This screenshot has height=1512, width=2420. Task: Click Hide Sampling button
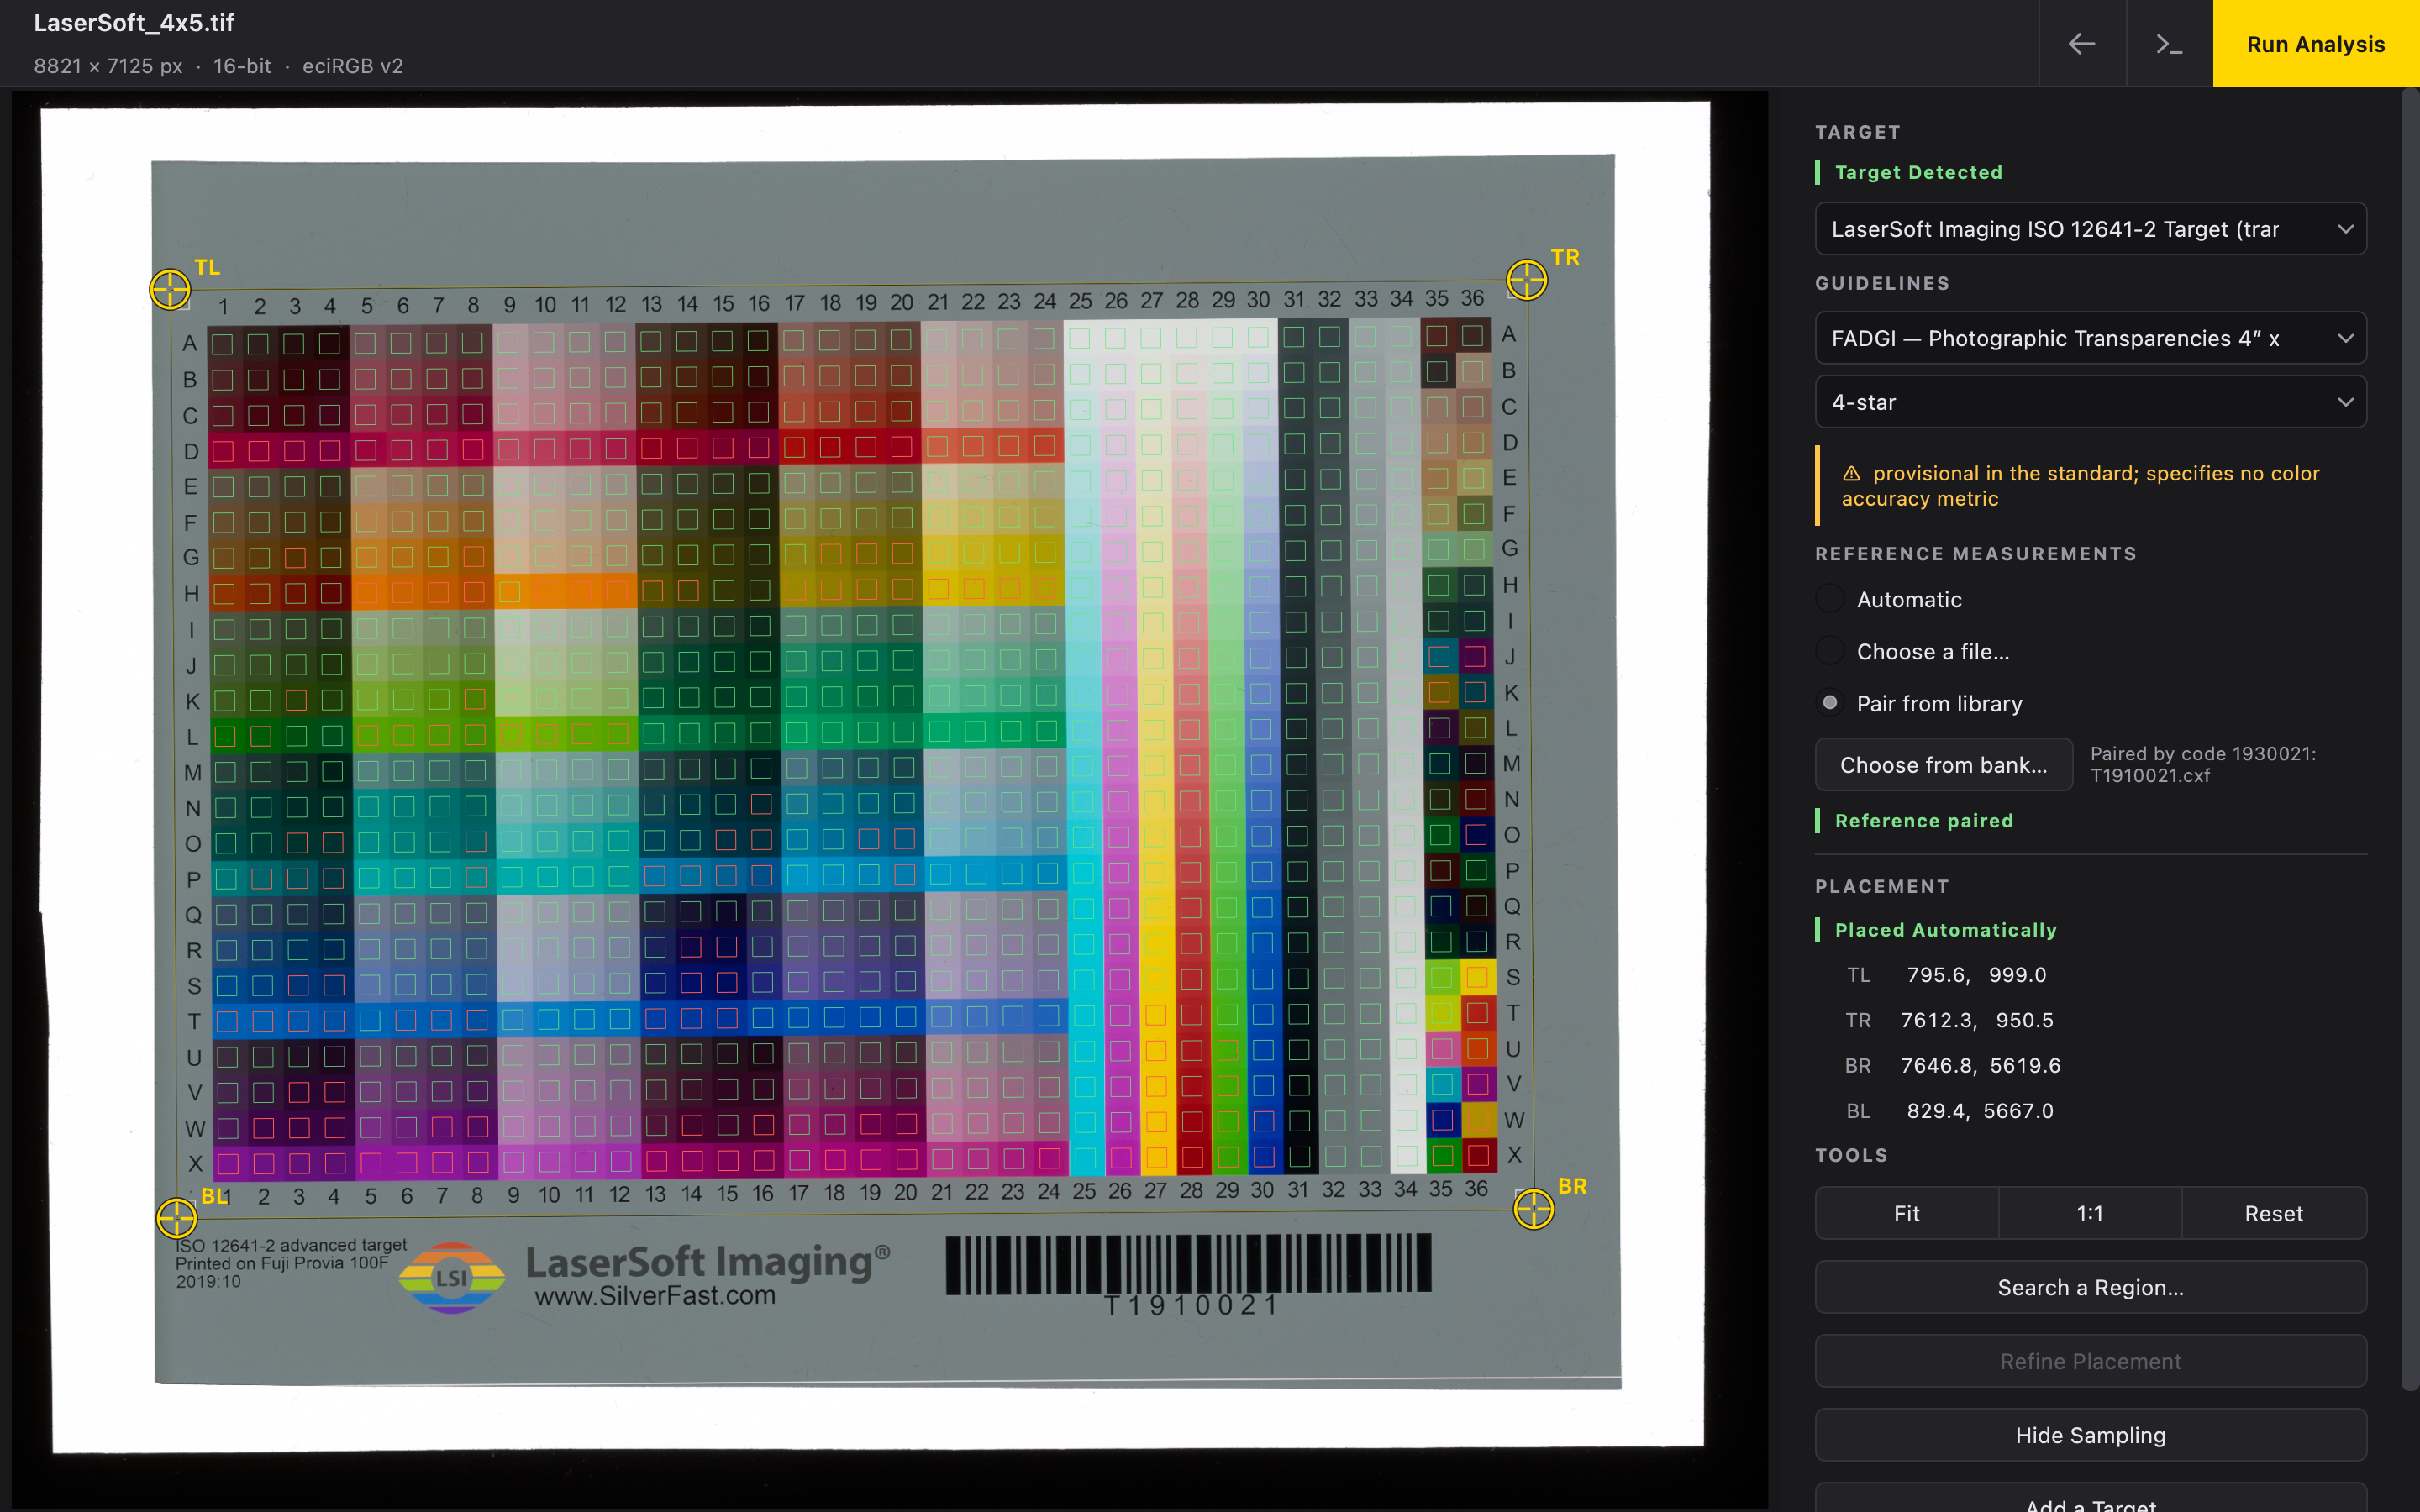click(x=2090, y=1435)
